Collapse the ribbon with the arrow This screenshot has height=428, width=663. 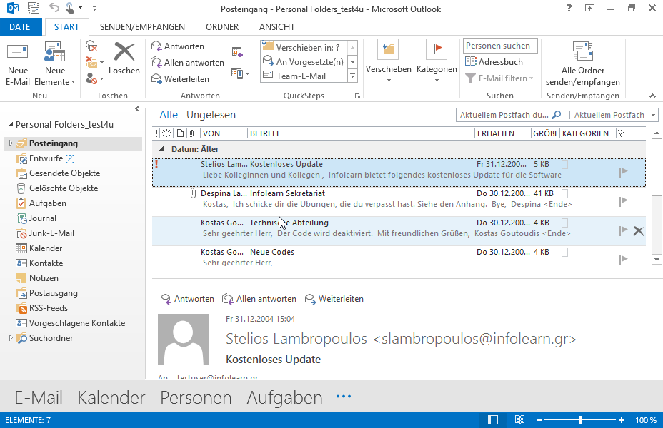coord(652,96)
